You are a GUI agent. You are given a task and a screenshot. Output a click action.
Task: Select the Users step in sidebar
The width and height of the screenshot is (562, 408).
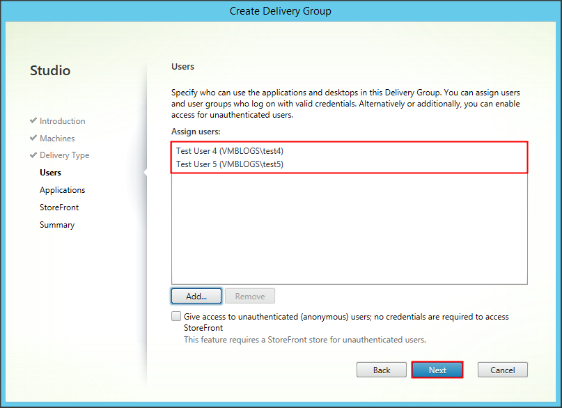coord(50,173)
